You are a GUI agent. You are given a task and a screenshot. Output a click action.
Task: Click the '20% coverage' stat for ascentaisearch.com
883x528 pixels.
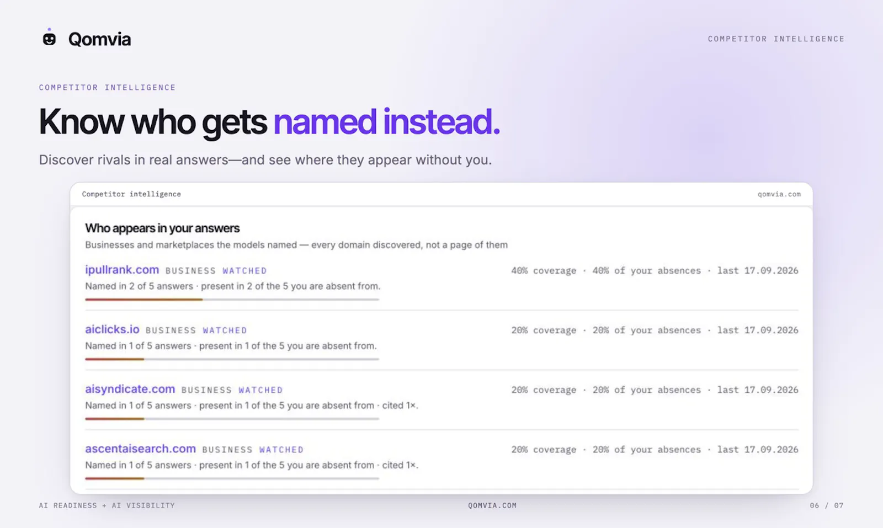tap(544, 449)
